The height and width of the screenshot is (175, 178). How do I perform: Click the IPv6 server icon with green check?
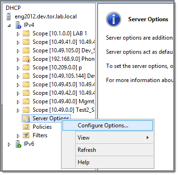18,144
